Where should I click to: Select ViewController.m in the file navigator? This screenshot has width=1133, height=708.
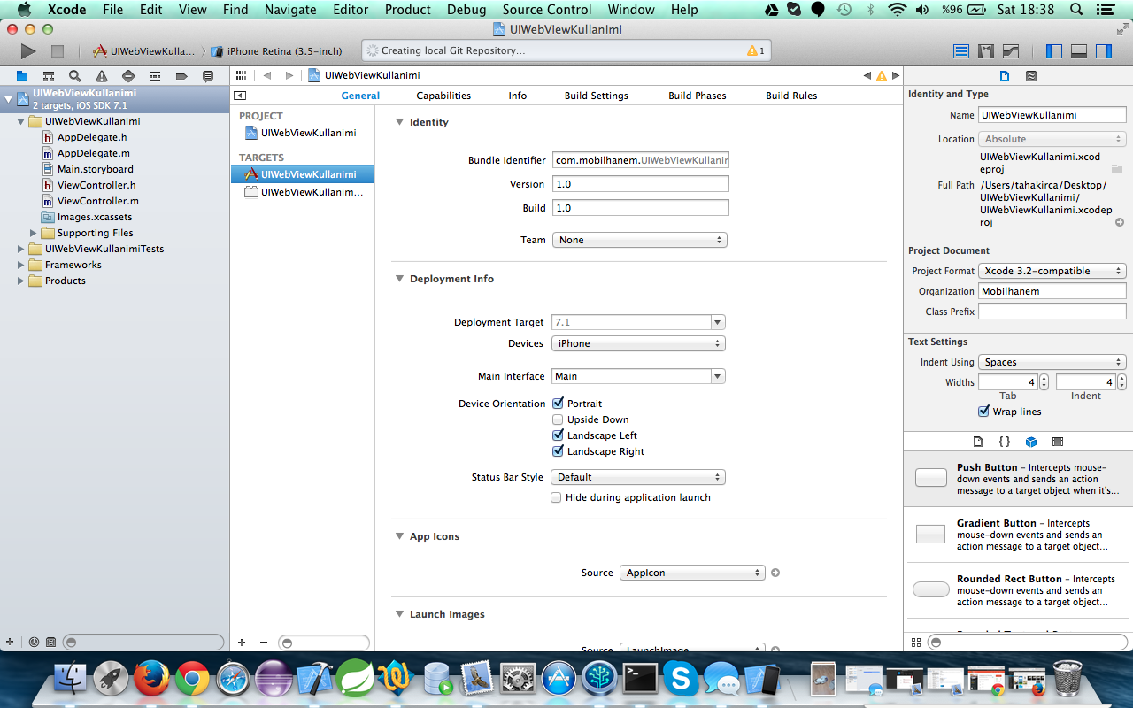tap(97, 201)
